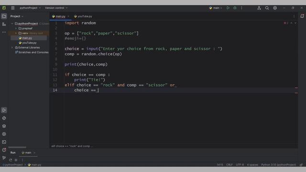306x172 pixels.
Task: Select main.py in project tree
Action: [x=27, y=38]
